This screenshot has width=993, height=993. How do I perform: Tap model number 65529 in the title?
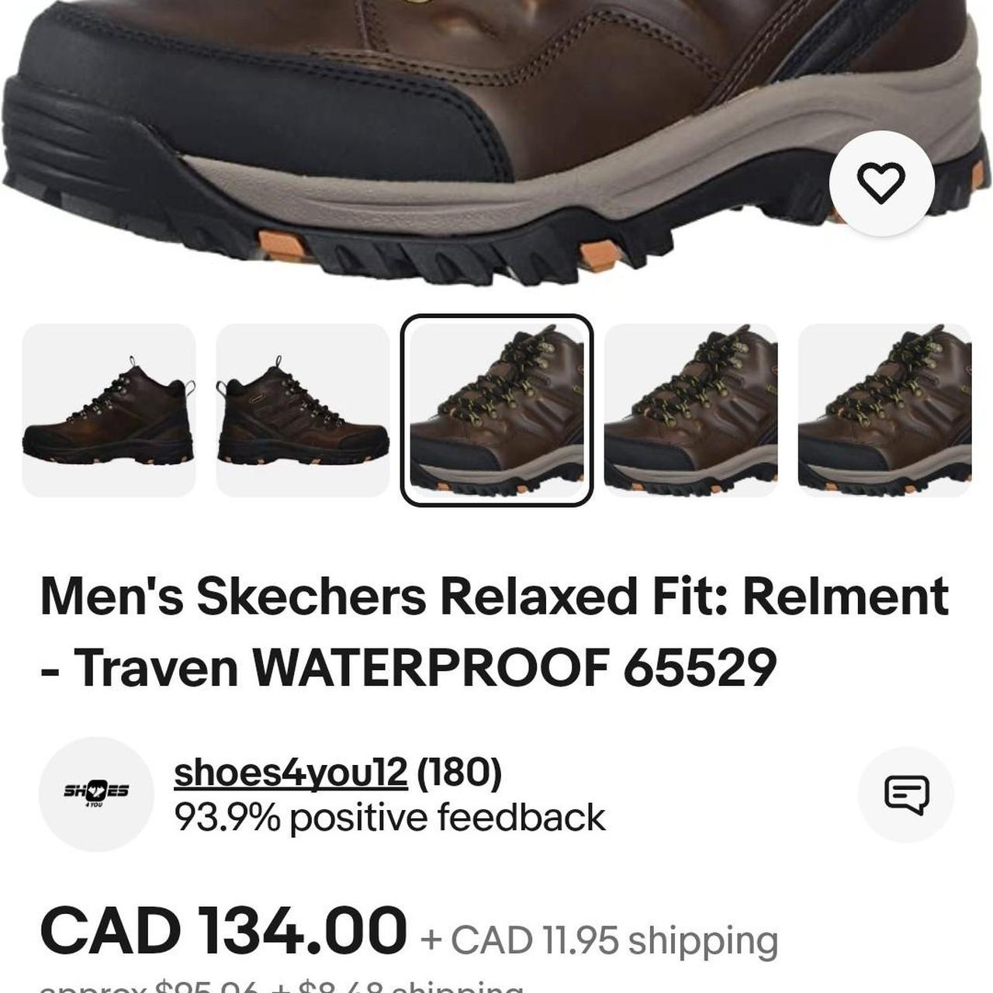pos(700,667)
